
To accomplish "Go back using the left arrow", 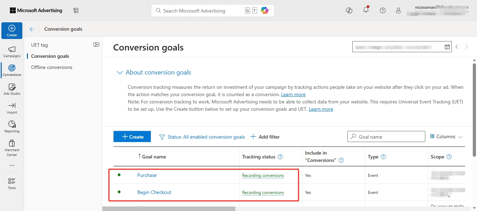I will (32, 29).
